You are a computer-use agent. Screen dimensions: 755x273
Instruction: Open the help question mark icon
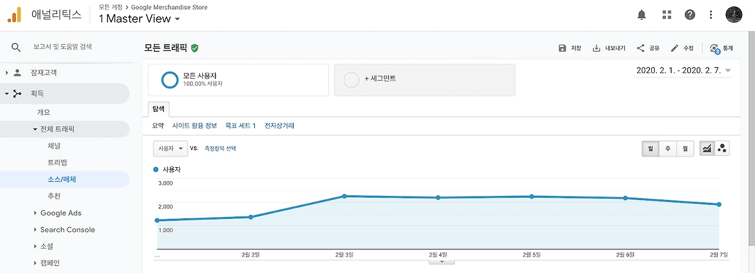(690, 15)
